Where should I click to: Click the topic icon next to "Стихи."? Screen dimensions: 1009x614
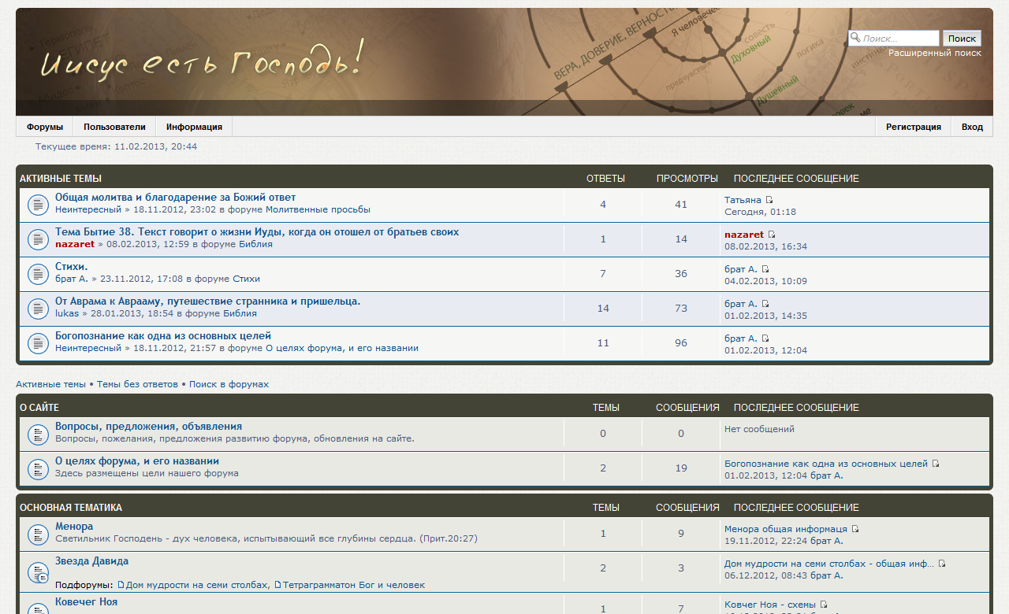click(39, 274)
